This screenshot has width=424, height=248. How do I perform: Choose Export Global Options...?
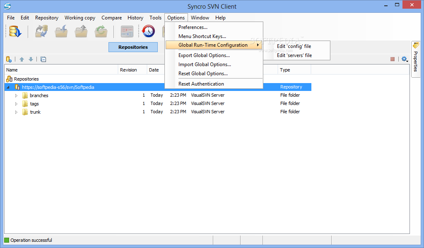[214, 55]
